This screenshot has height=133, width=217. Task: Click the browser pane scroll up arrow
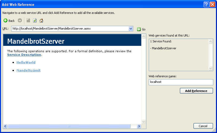144,37
